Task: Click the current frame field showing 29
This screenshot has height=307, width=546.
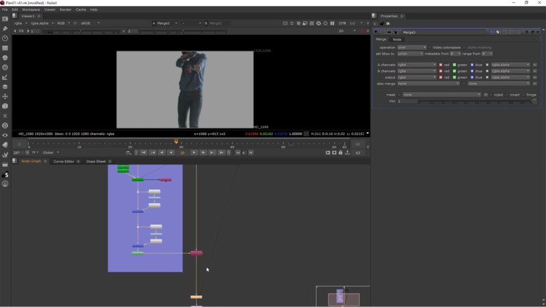Action: tap(182, 152)
